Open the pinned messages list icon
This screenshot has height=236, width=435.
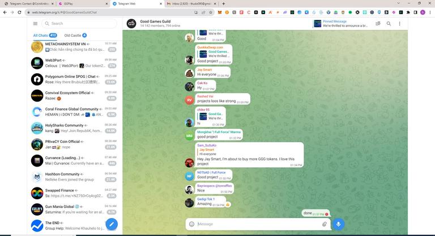378,24
